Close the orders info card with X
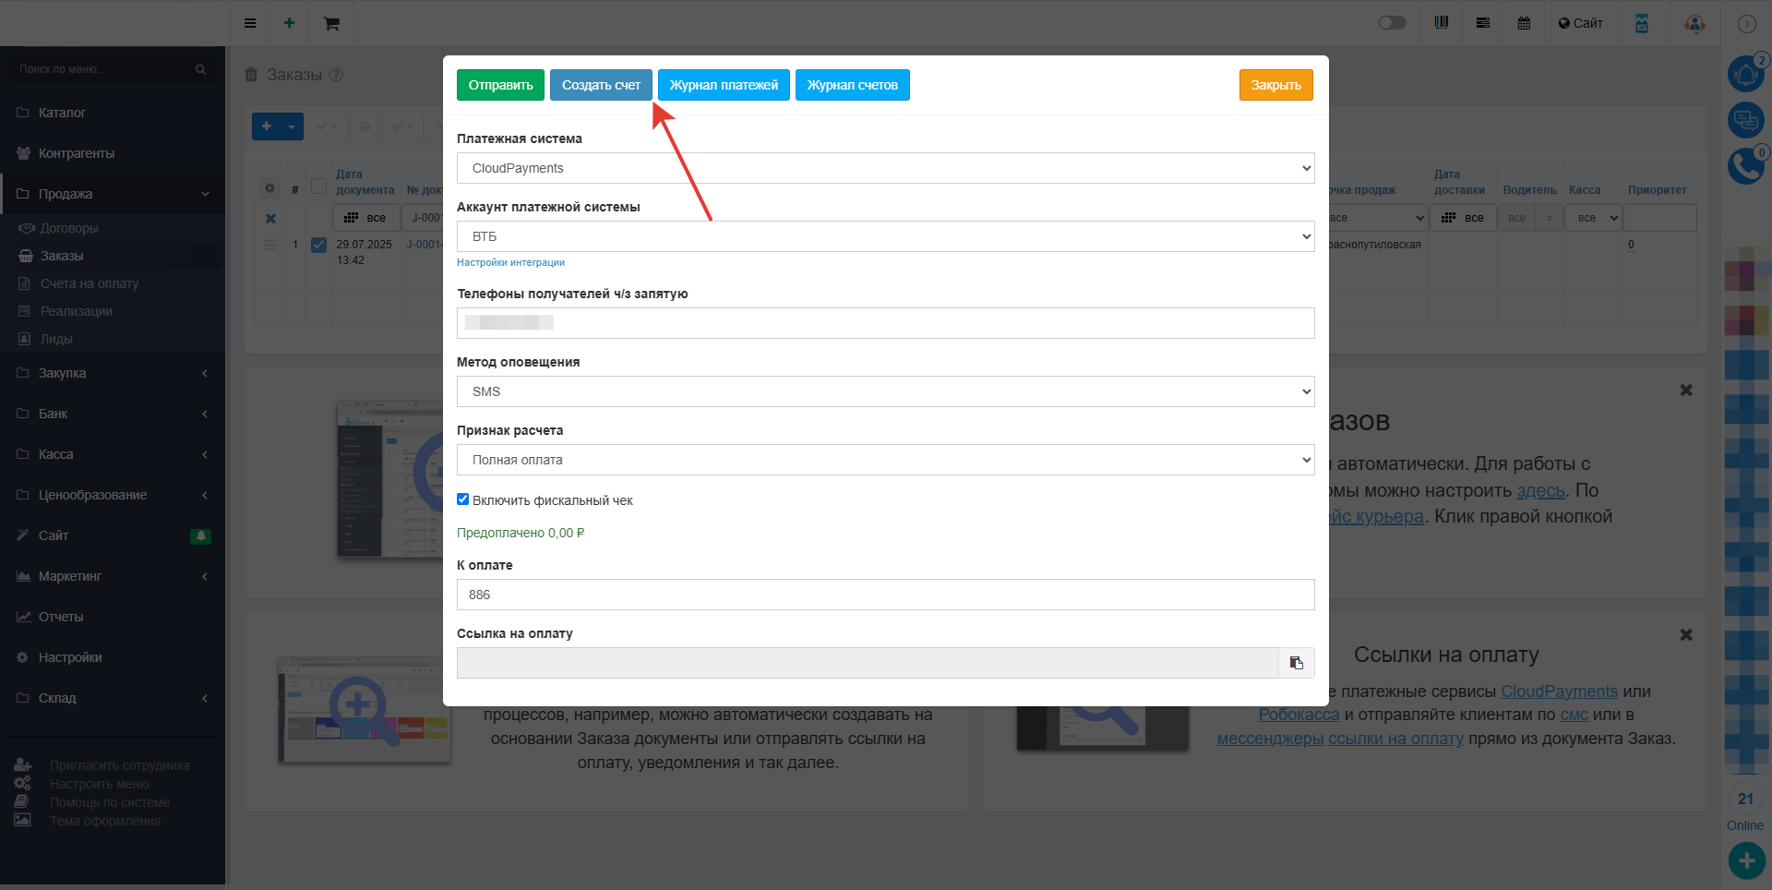The height and width of the screenshot is (890, 1772). coord(1686,391)
